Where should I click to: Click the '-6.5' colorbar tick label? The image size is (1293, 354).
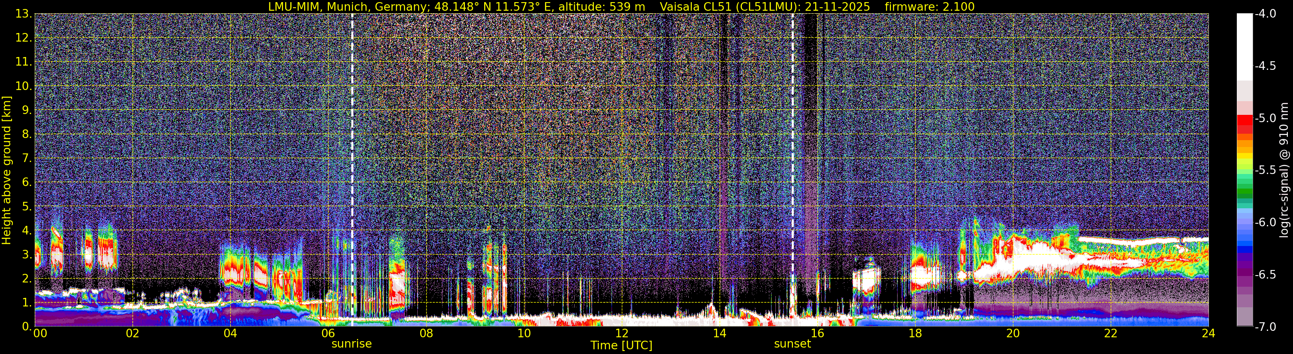[1265, 274]
